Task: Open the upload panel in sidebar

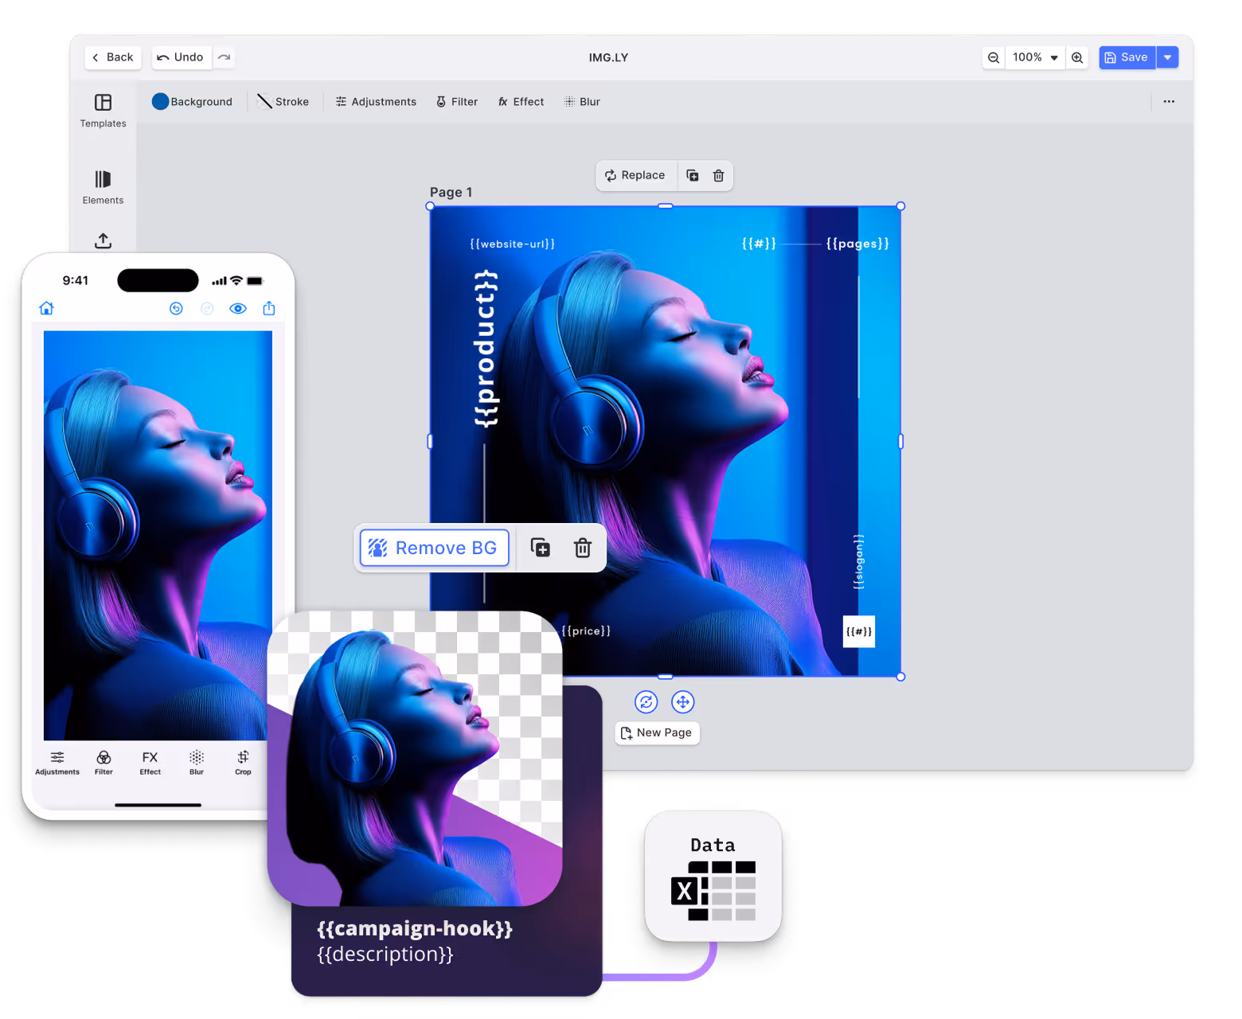Action: [103, 240]
